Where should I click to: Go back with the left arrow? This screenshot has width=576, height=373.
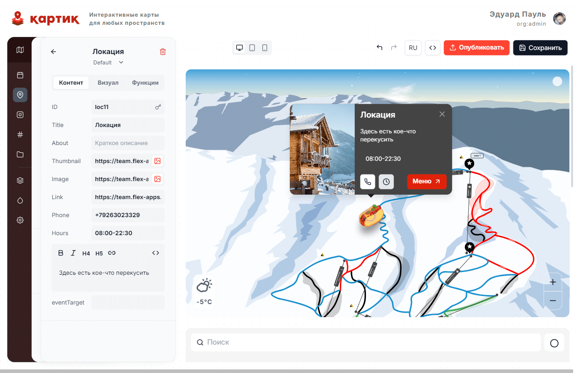pyautogui.click(x=53, y=52)
